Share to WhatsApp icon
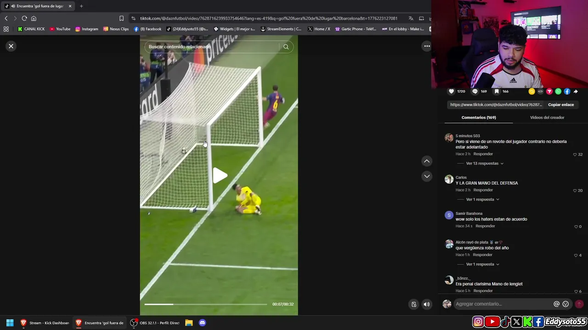 click(x=558, y=91)
